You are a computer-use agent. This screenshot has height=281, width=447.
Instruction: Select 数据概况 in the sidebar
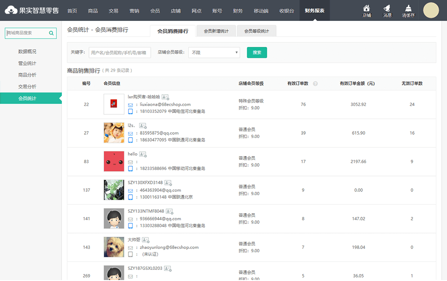(x=27, y=52)
